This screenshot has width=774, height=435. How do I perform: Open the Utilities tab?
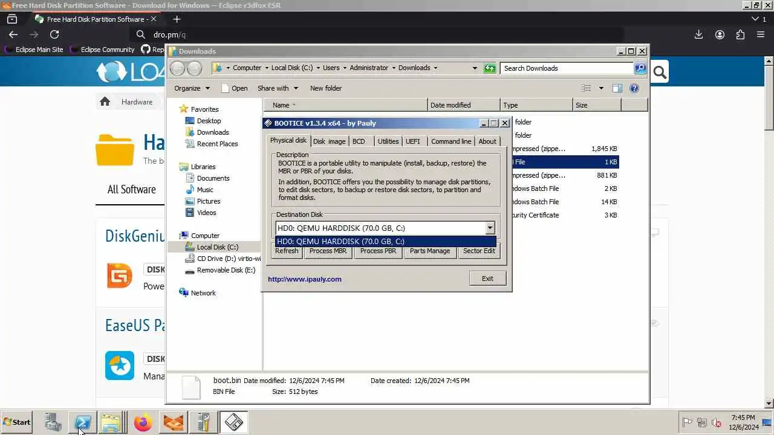tap(388, 141)
